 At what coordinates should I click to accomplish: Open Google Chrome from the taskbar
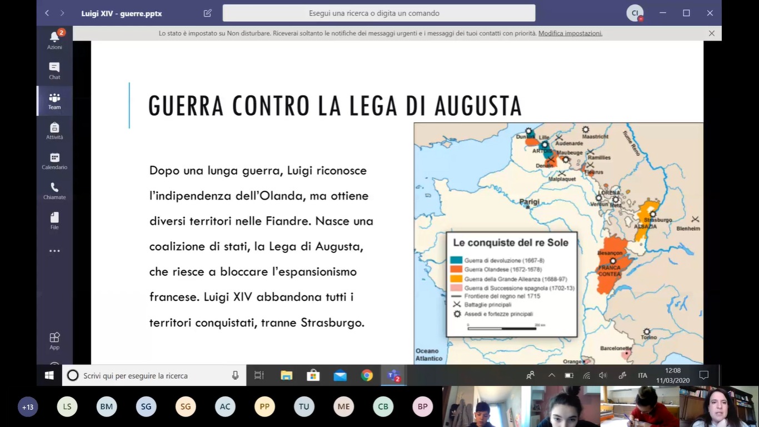point(367,375)
